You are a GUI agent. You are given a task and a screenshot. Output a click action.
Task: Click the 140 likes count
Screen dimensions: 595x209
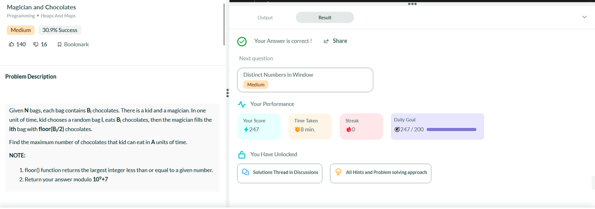tap(21, 45)
